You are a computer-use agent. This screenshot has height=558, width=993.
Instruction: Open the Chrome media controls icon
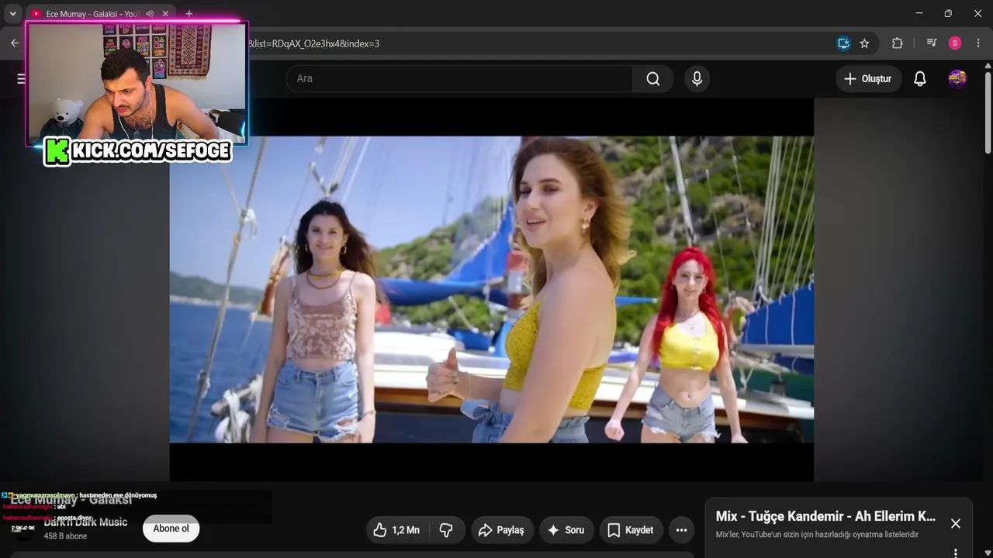932,43
